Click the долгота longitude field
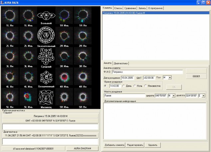Viewport: 211px width, 152px height. click(191, 95)
